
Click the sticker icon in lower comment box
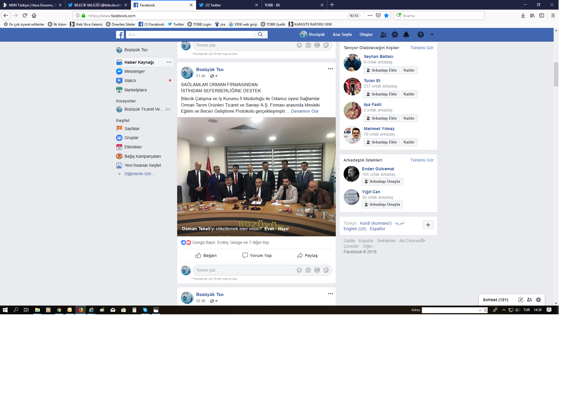[326, 270]
